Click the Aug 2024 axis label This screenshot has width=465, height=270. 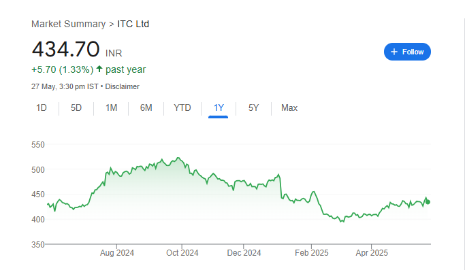tap(117, 253)
